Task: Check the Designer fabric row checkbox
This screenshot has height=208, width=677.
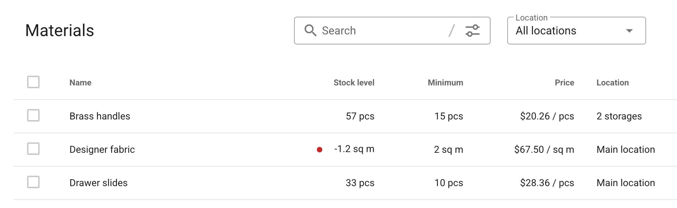Action: click(33, 149)
